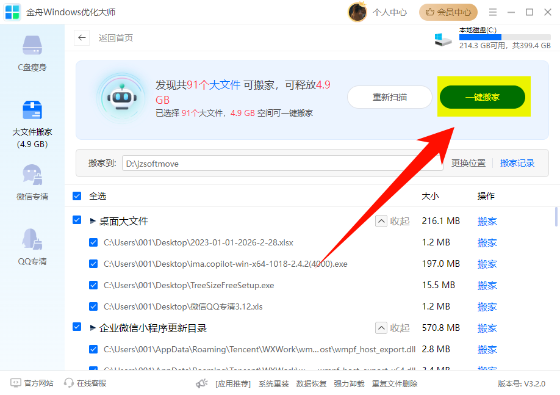The height and width of the screenshot is (395, 560).
Task: Click the back arrow to 返回首页
Action: tap(81, 38)
